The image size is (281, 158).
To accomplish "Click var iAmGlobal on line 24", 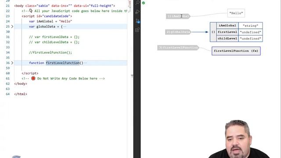I will pyautogui.click(x=41, y=22).
